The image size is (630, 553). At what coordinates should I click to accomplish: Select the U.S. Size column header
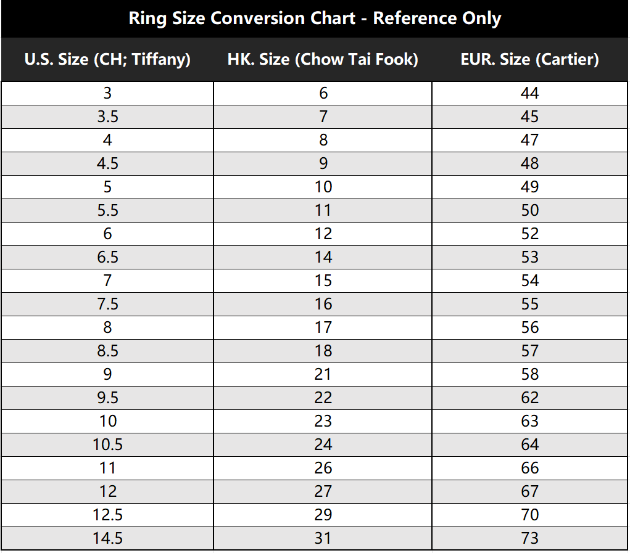coord(107,60)
